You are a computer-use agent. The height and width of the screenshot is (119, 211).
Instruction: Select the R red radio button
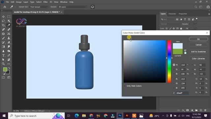pos(174,79)
